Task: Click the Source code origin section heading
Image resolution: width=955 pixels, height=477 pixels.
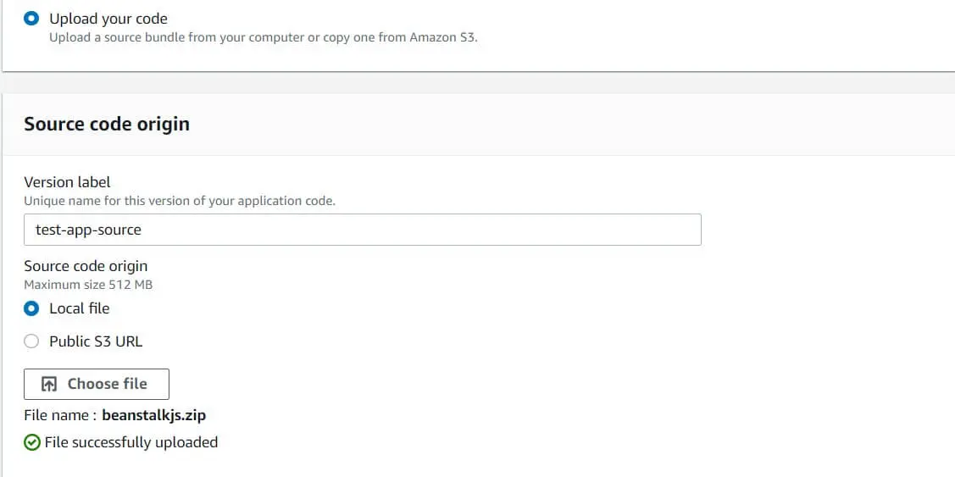Action: [107, 124]
